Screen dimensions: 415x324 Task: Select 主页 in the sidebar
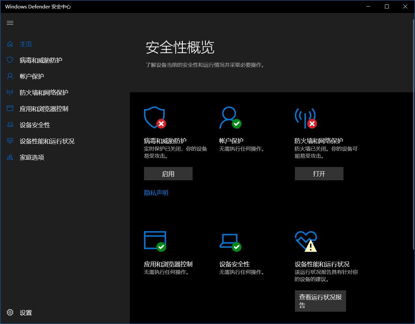(x=26, y=44)
